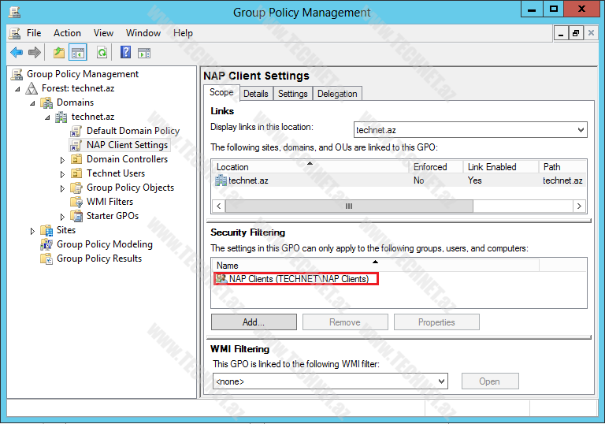Click the Refresh toolbar icon
Viewport: 605px width, 424px height.
pos(102,53)
